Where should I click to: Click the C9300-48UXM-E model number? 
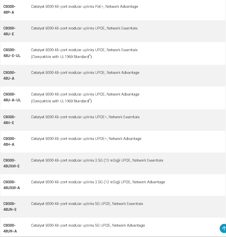click(12, 163)
